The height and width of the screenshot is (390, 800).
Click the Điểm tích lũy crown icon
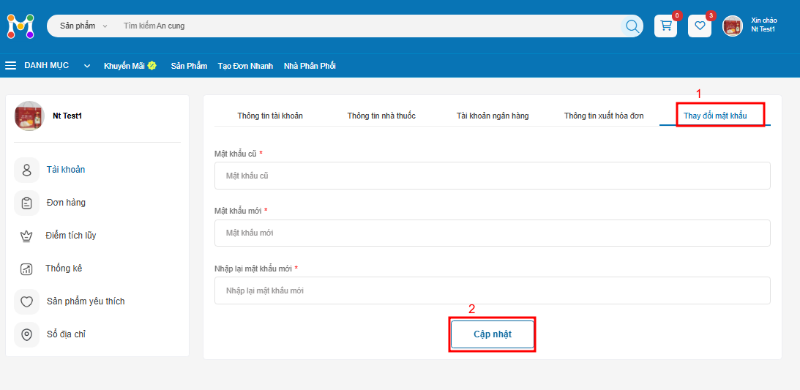(26, 236)
